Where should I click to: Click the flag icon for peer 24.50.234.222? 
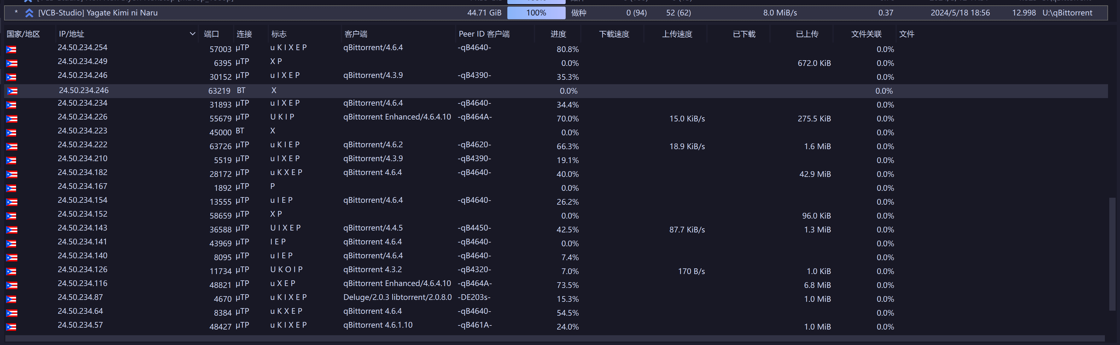click(11, 147)
